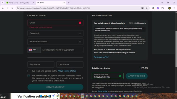Click the Re-enter Password field
The image size is (177, 99).
55,42
